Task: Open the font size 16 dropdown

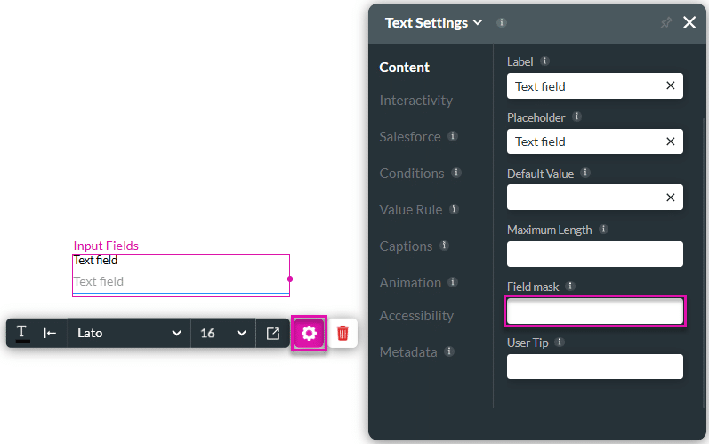Action: coord(222,333)
